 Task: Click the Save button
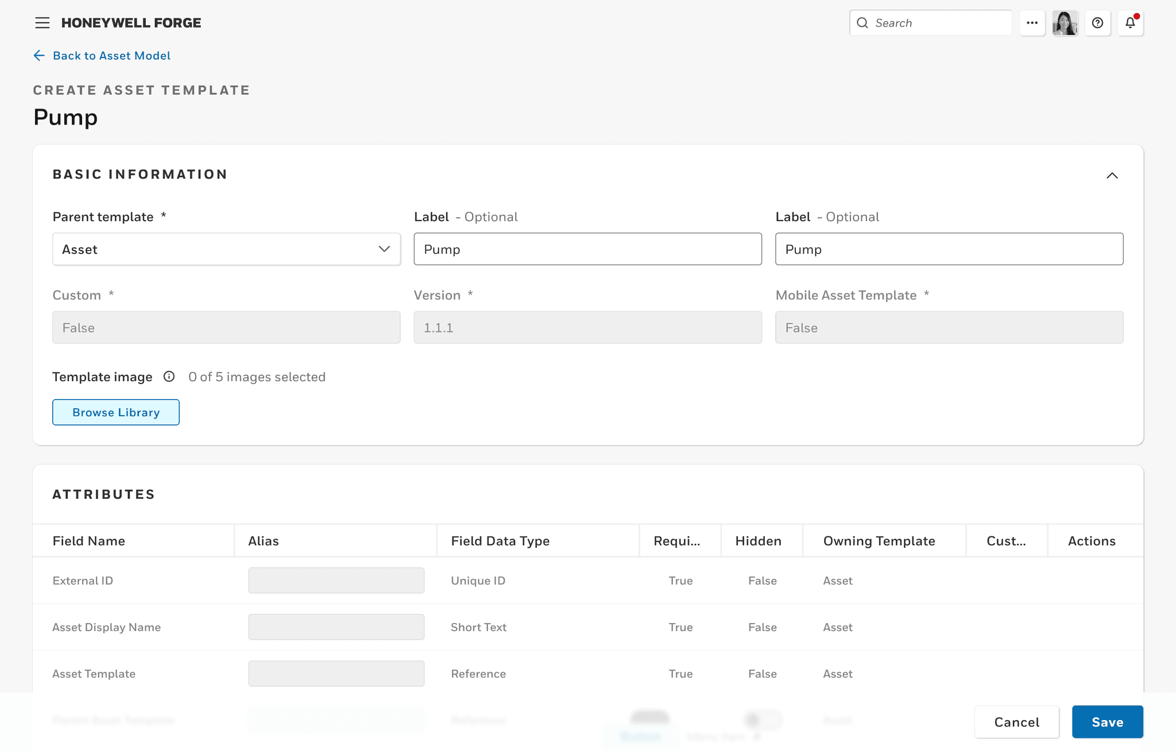1108,721
